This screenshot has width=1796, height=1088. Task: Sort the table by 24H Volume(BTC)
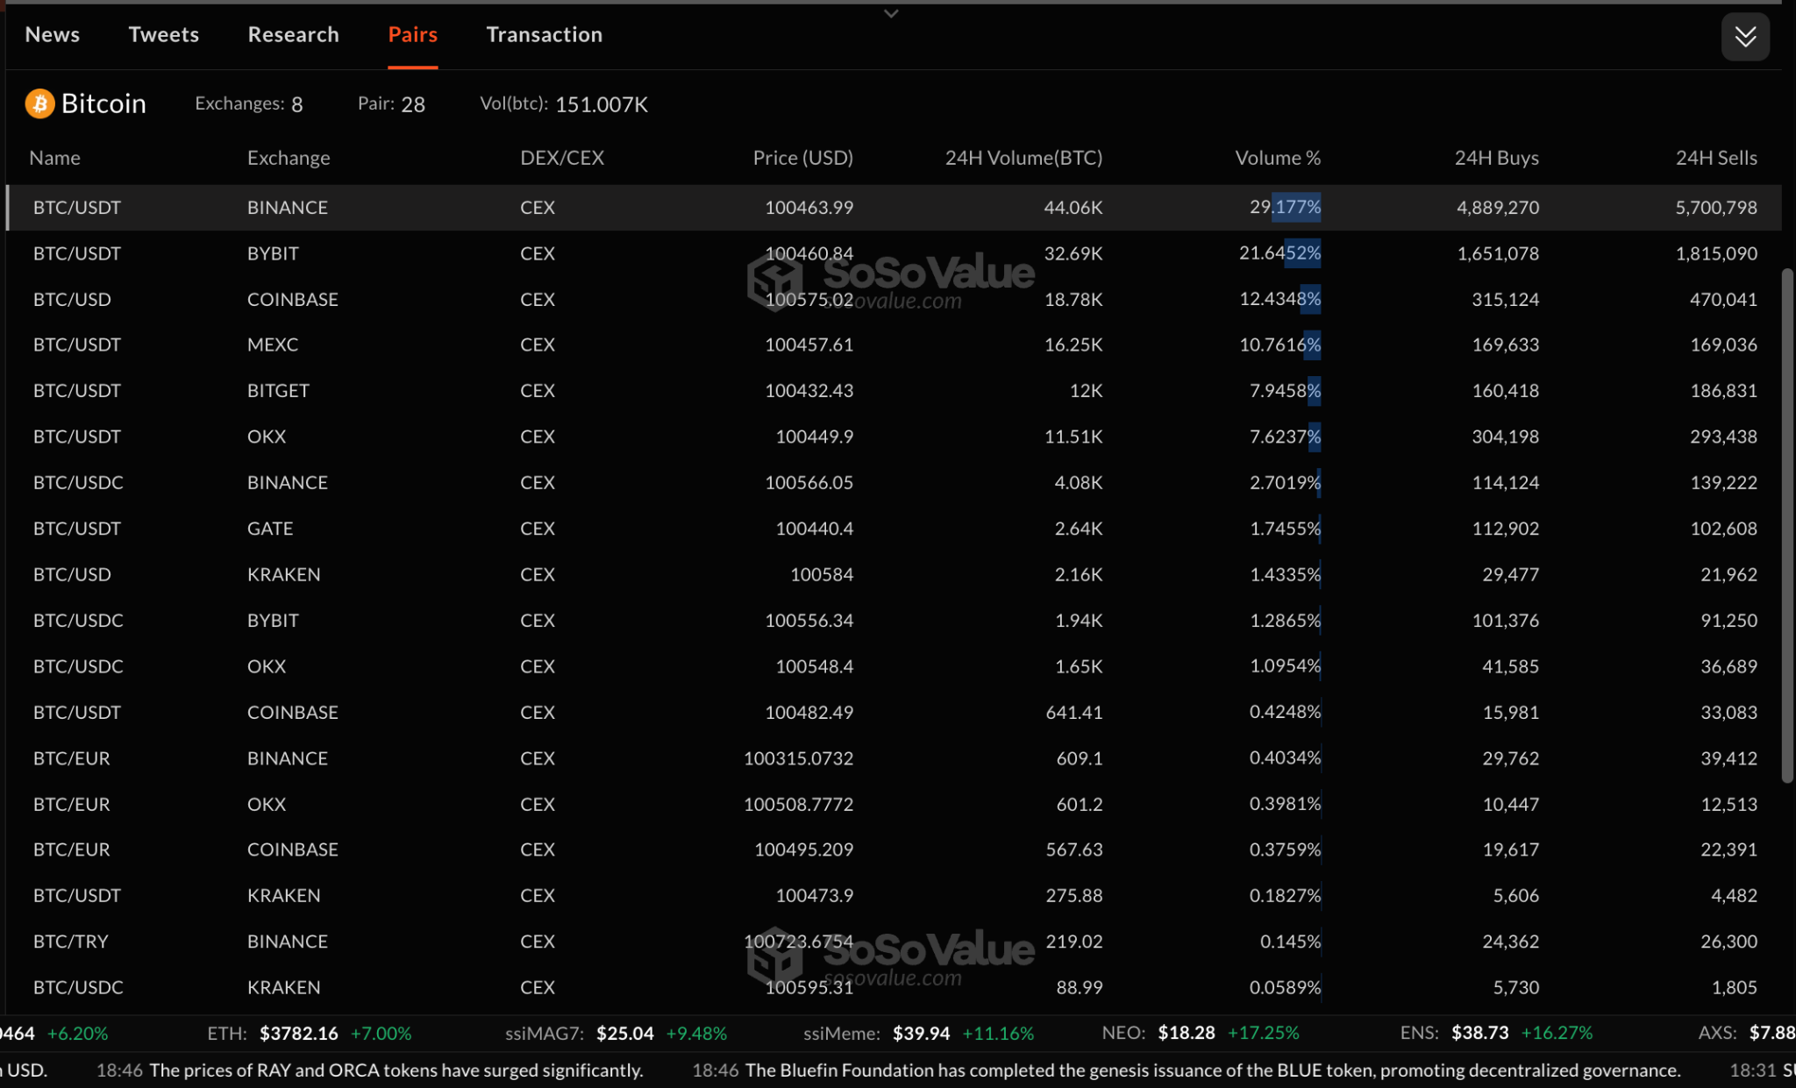click(1023, 158)
